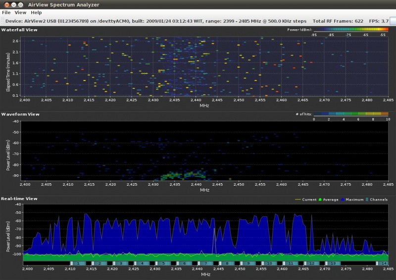Select channel 1 marker in Real-time View

pyautogui.click(x=78, y=263)
